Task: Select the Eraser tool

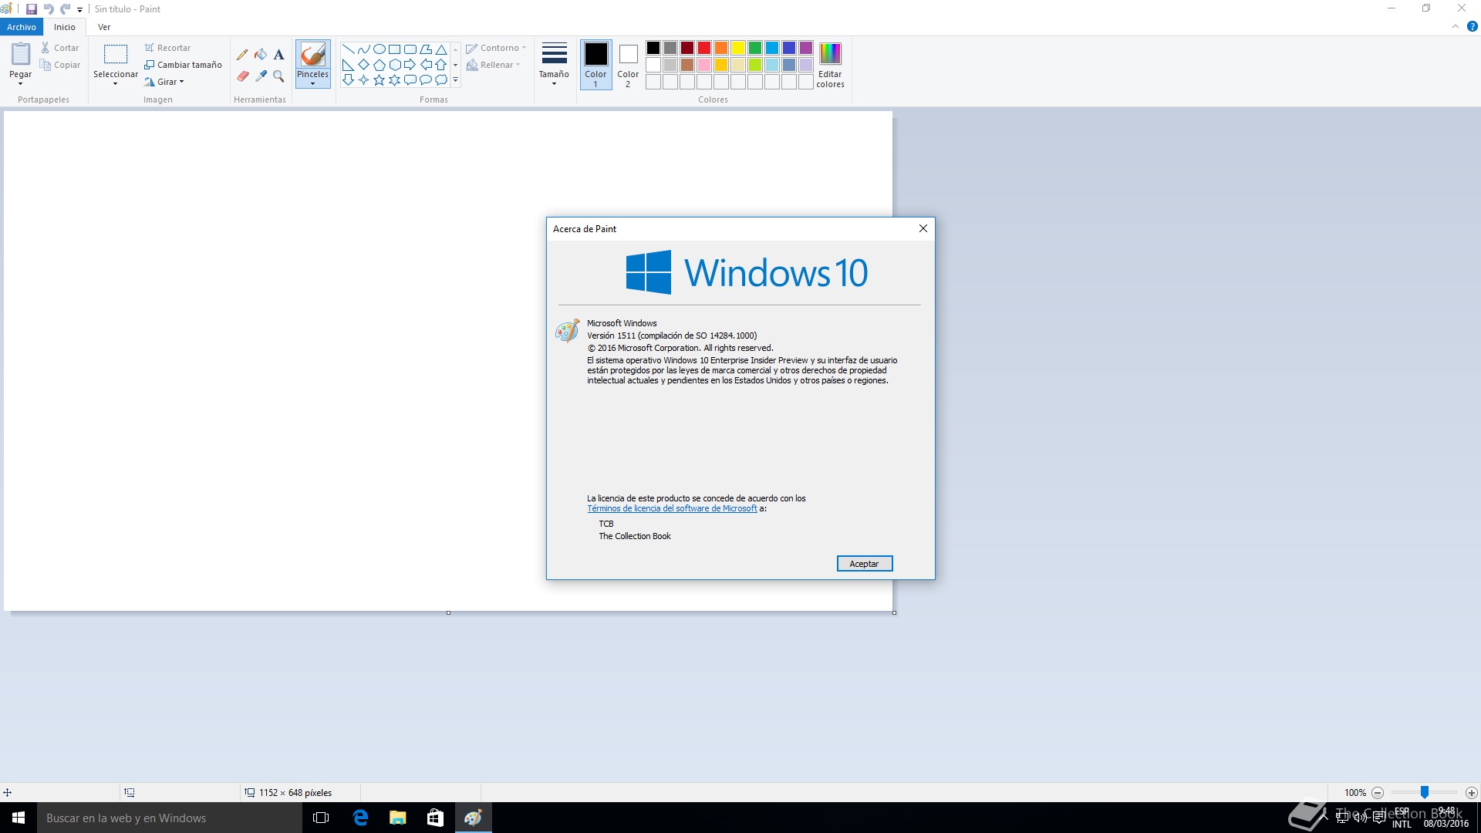Action: click(242, 76)
